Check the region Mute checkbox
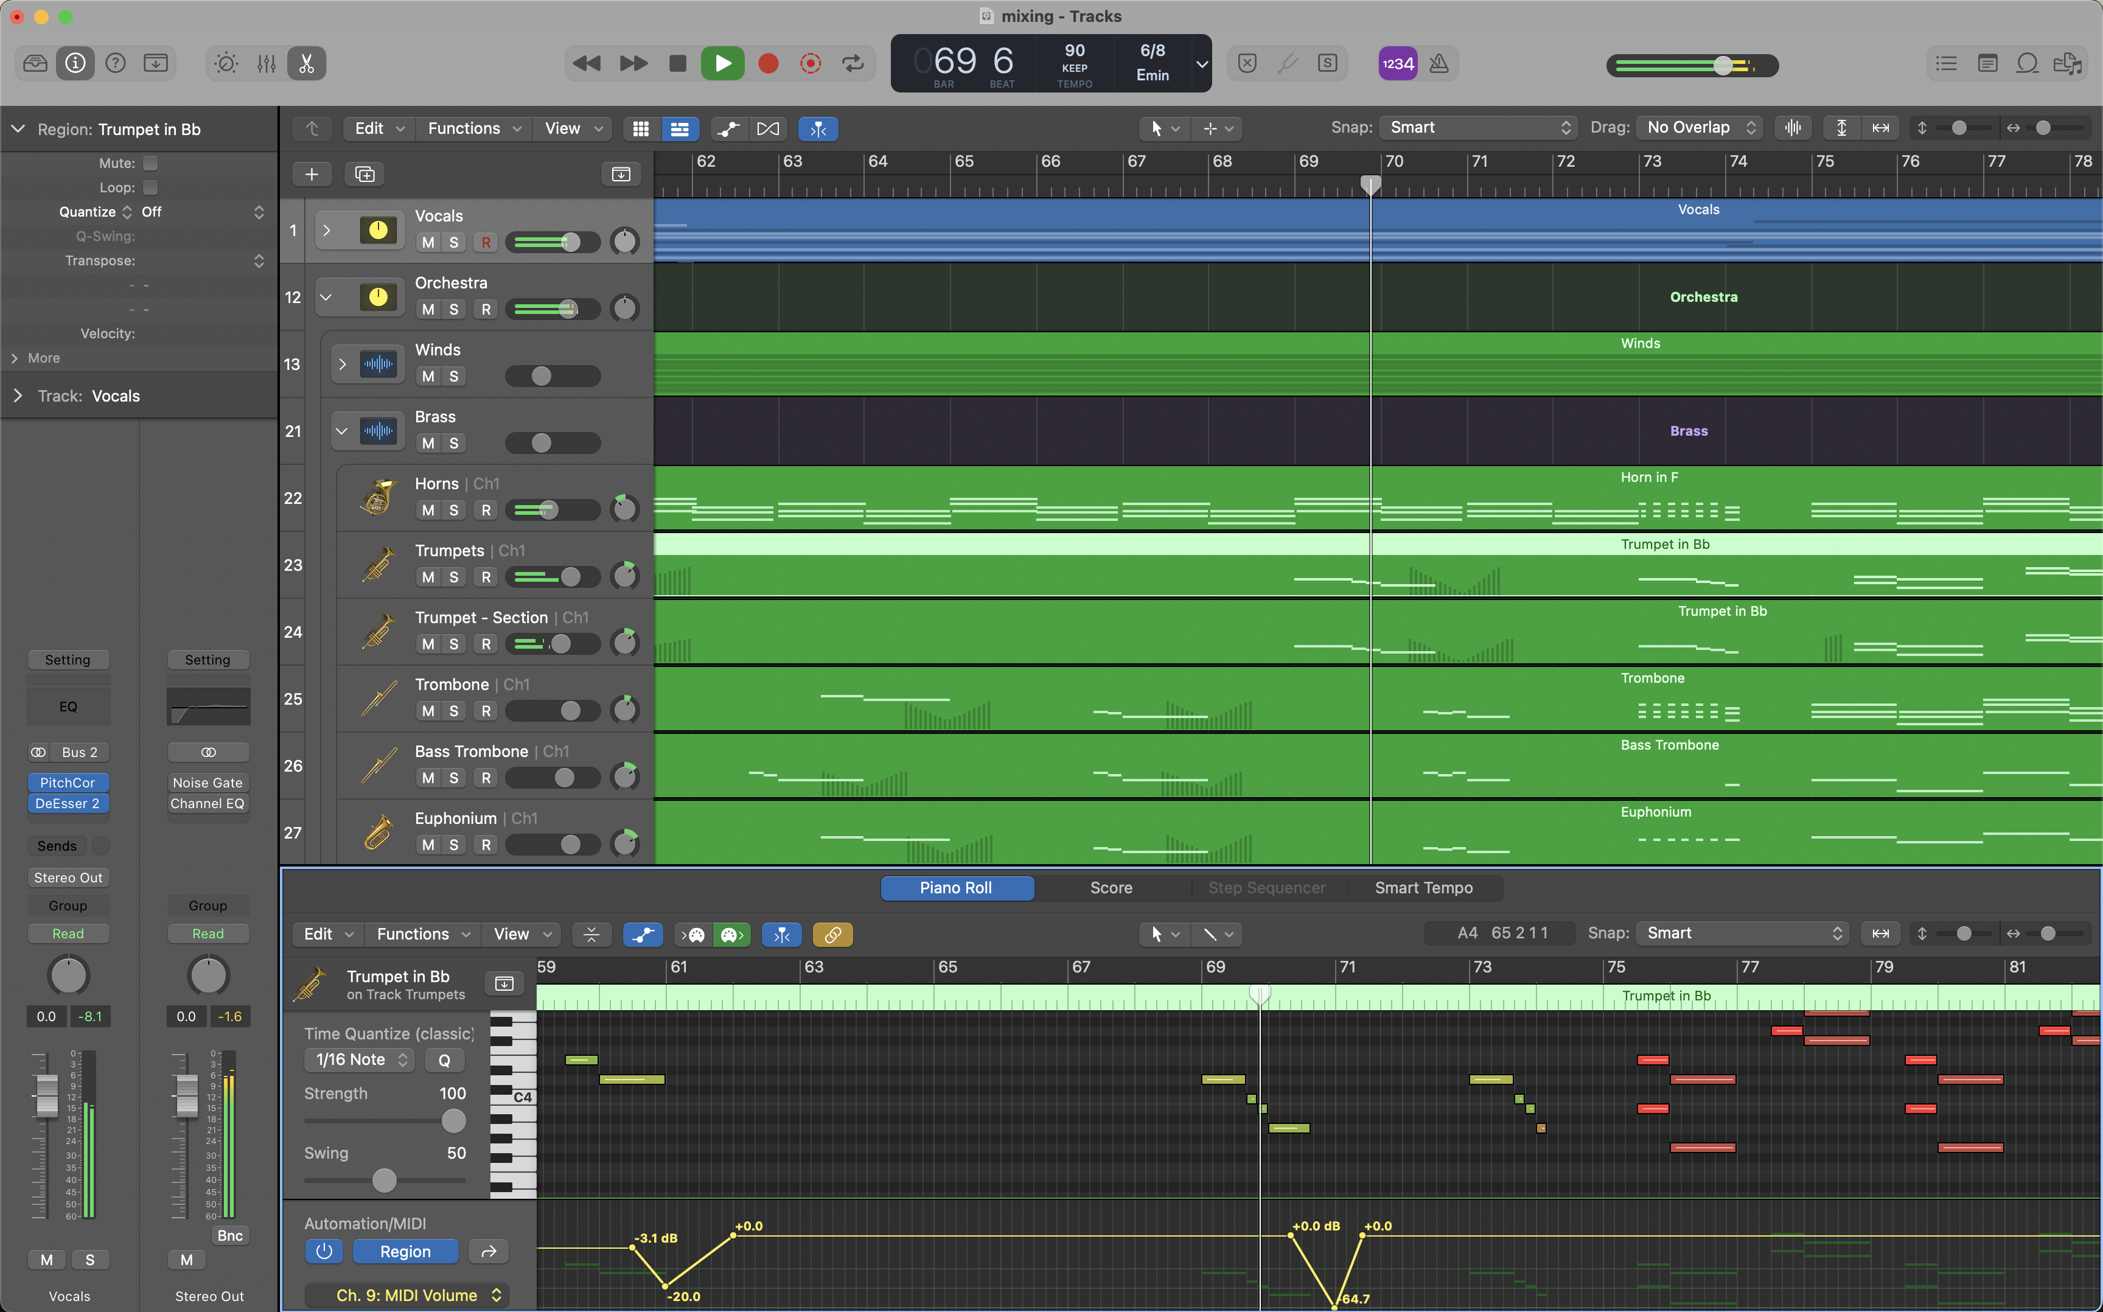This screenshot has height=1312, width=2103. (150, 163)
